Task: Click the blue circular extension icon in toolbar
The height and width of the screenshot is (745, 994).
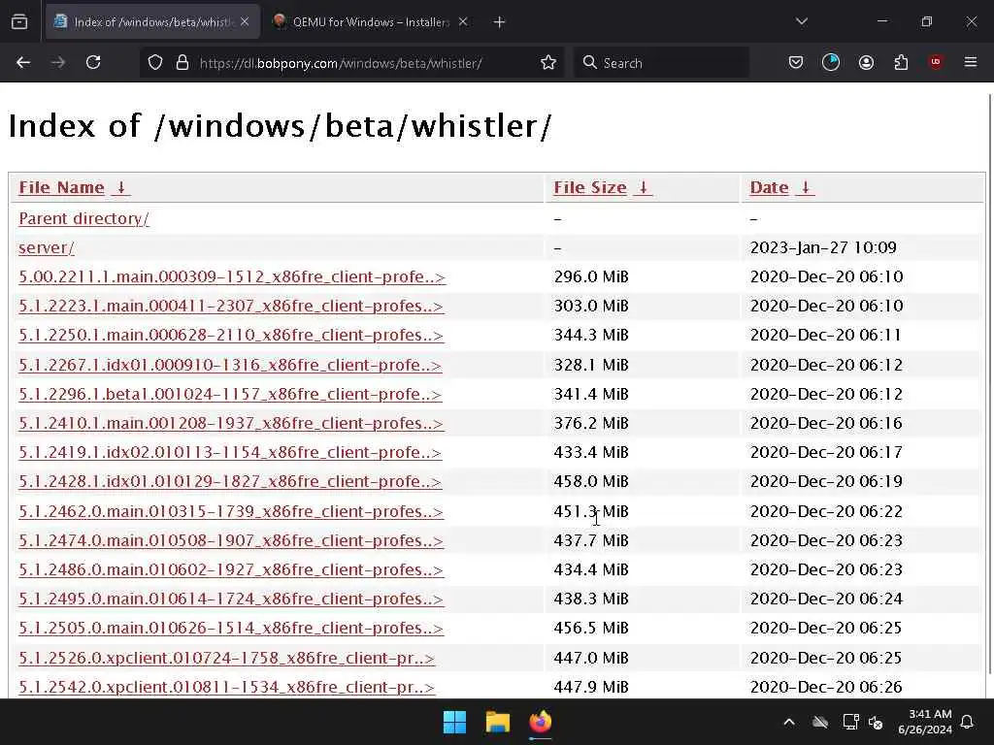Action: point(831,62)
